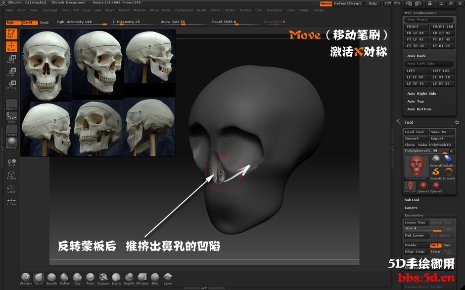
Task: Adjust the Z Intensity slider
Action: coord(134,22)
